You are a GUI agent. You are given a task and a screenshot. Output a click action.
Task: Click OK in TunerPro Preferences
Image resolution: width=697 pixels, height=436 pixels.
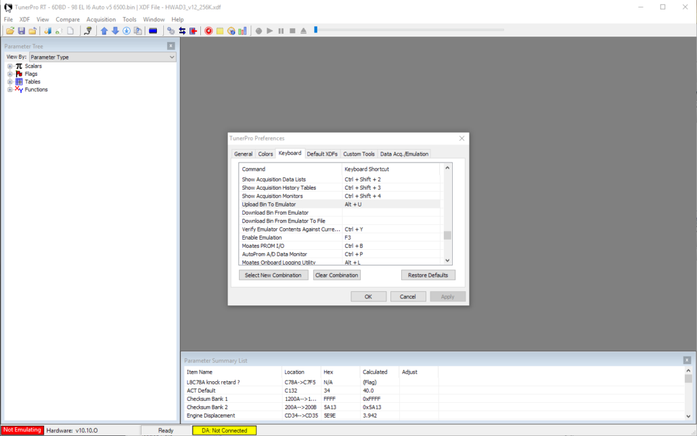click(369, 297)
